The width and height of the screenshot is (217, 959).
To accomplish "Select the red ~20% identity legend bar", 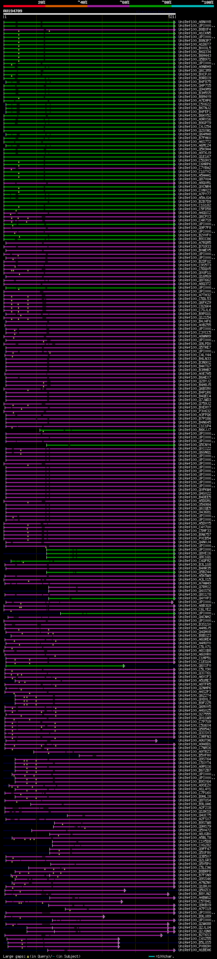I will click(x=24, y=6).
